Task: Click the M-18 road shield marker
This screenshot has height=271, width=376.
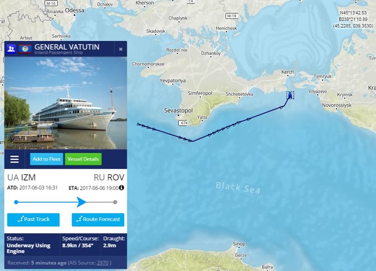Action: [x=232, y=16]
